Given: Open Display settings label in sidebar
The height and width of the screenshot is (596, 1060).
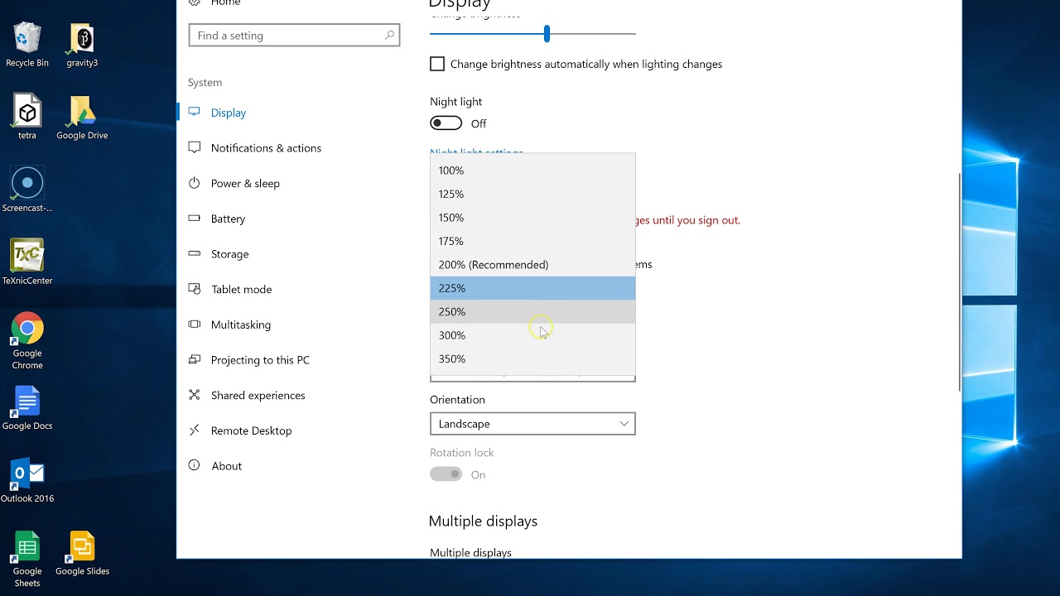Looking at the screenshot, I should coord(229,113).
